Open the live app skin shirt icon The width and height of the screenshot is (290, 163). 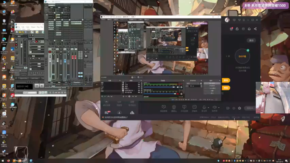(239, 20)
